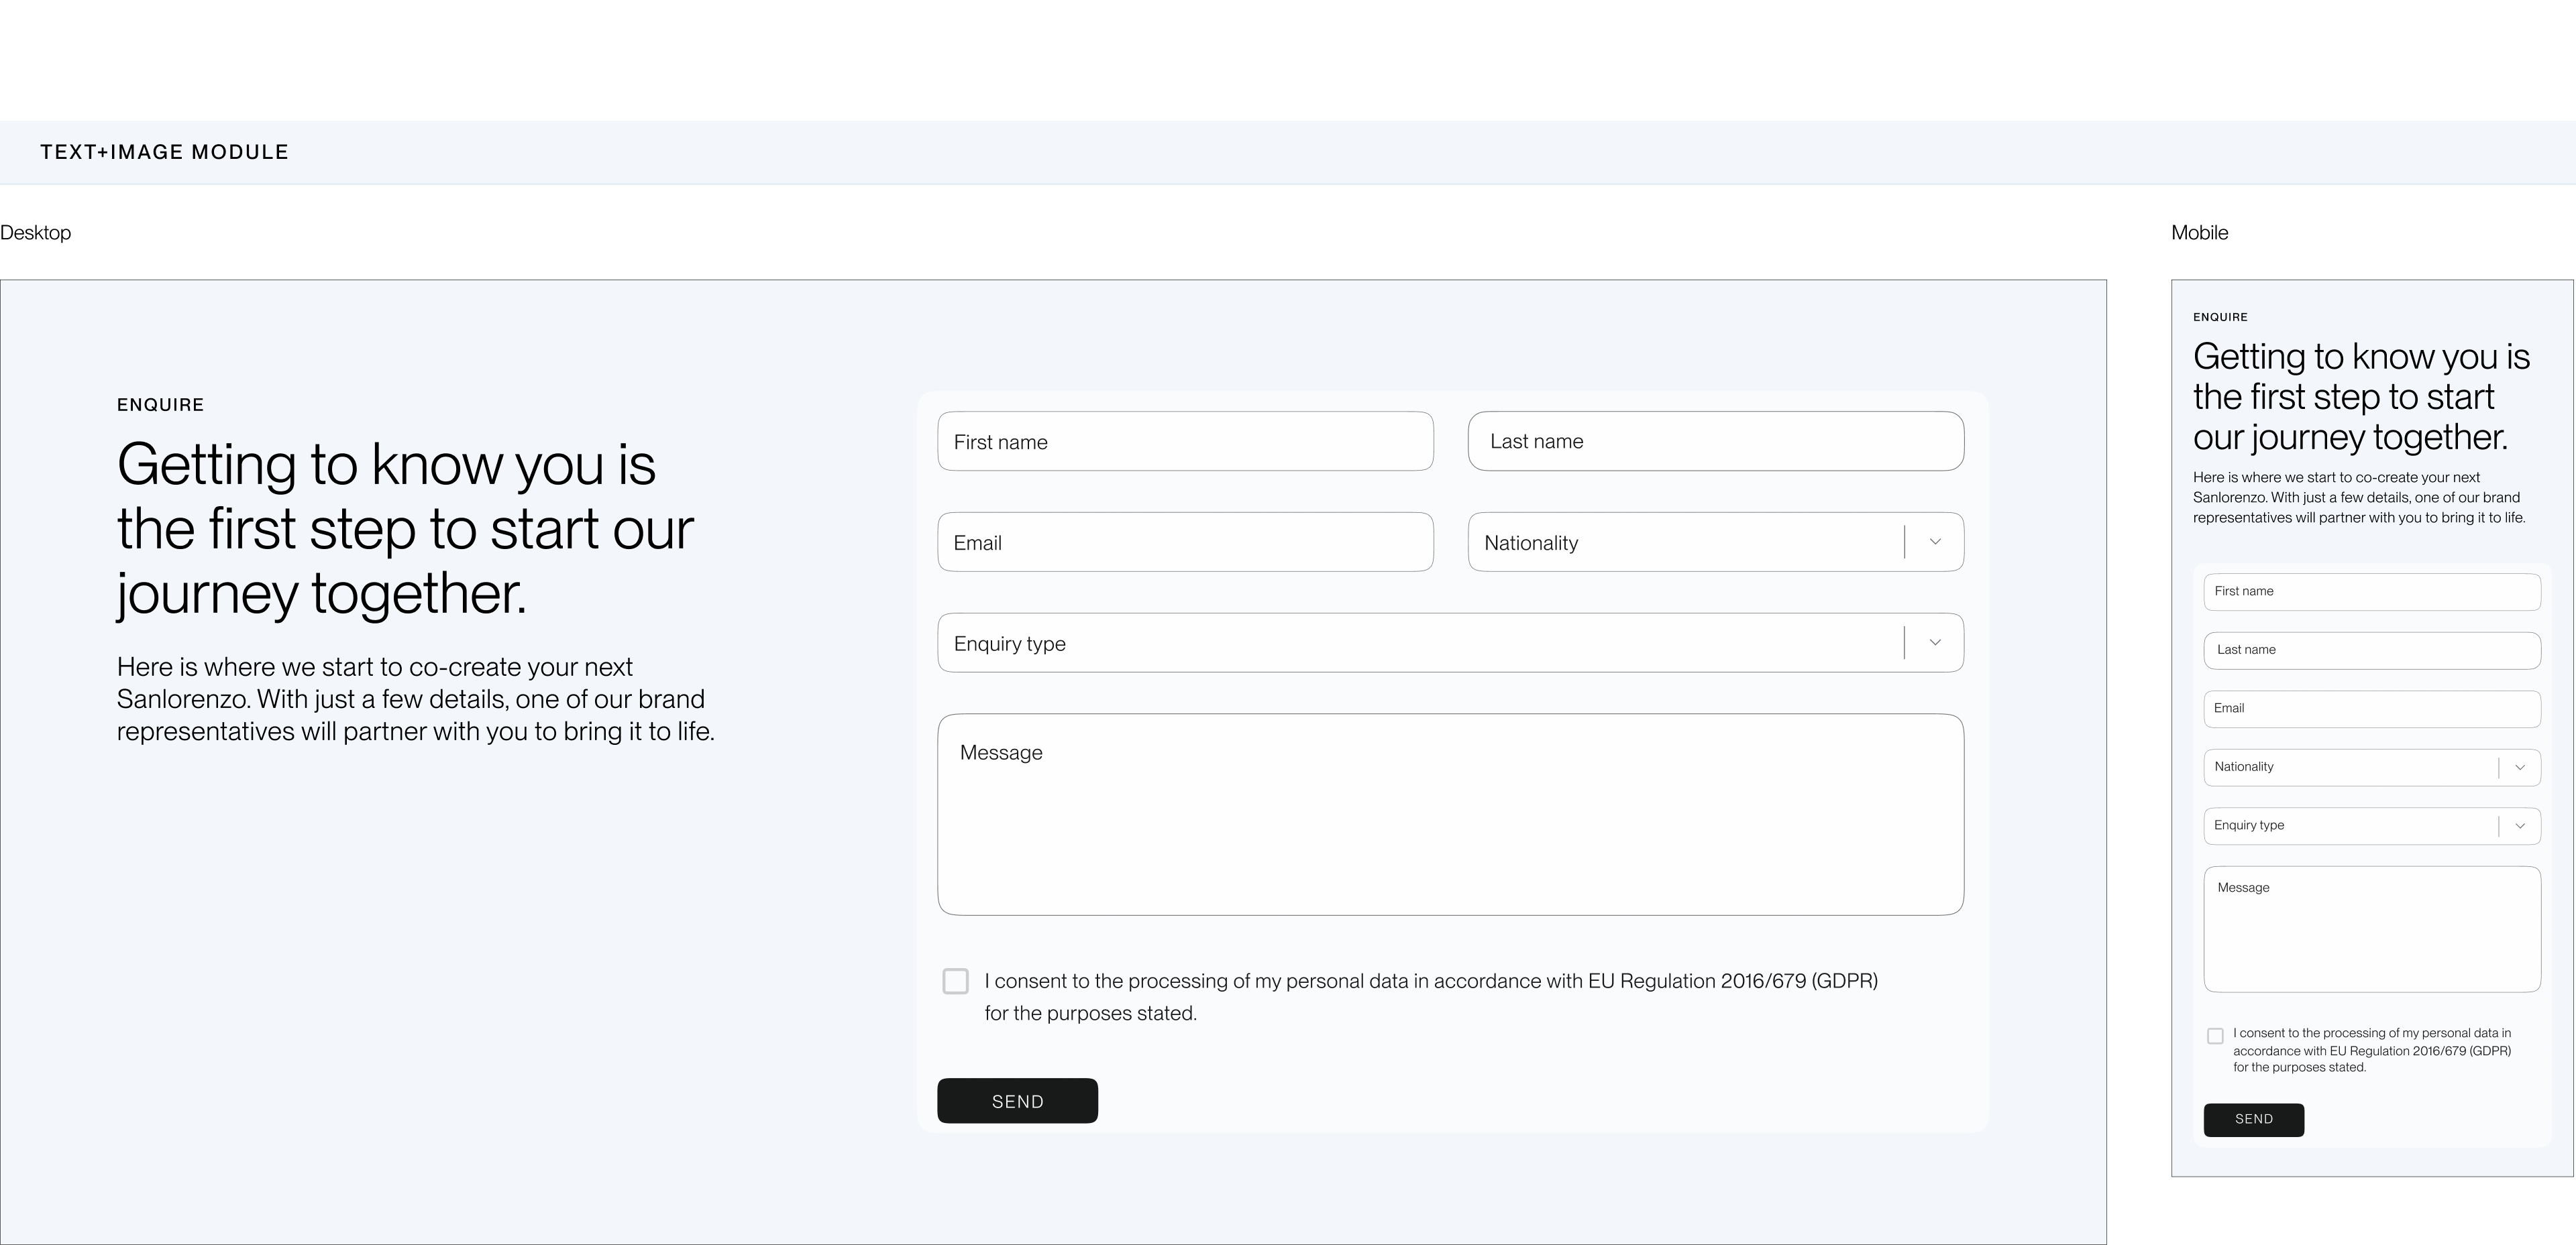Click the desktop SEND button
Screen dimensions: 2576x1245
click(1017, 1100)
